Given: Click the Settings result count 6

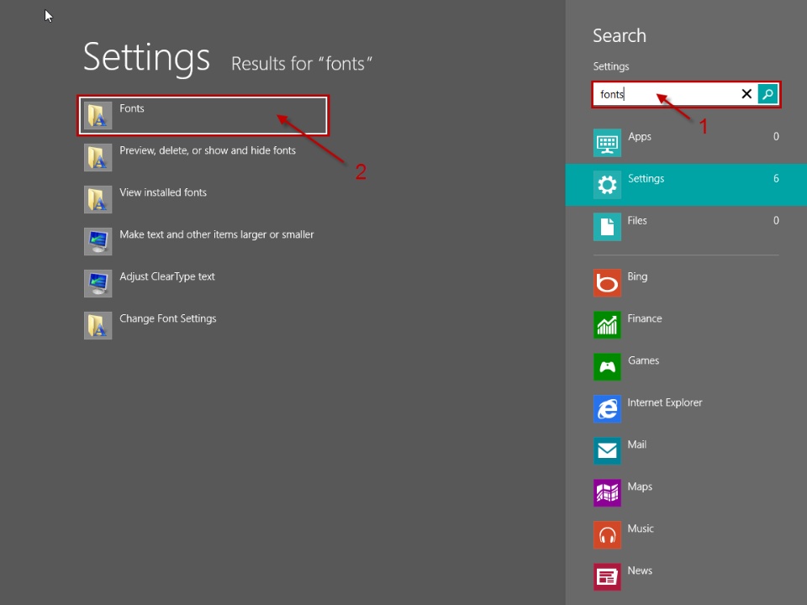Looking at the screenshot, I should coord(776,178).
